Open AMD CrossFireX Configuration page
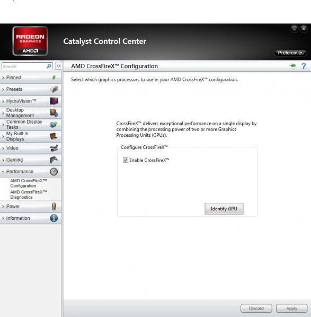This screenshot has height=317, width=311. [29, 183]
